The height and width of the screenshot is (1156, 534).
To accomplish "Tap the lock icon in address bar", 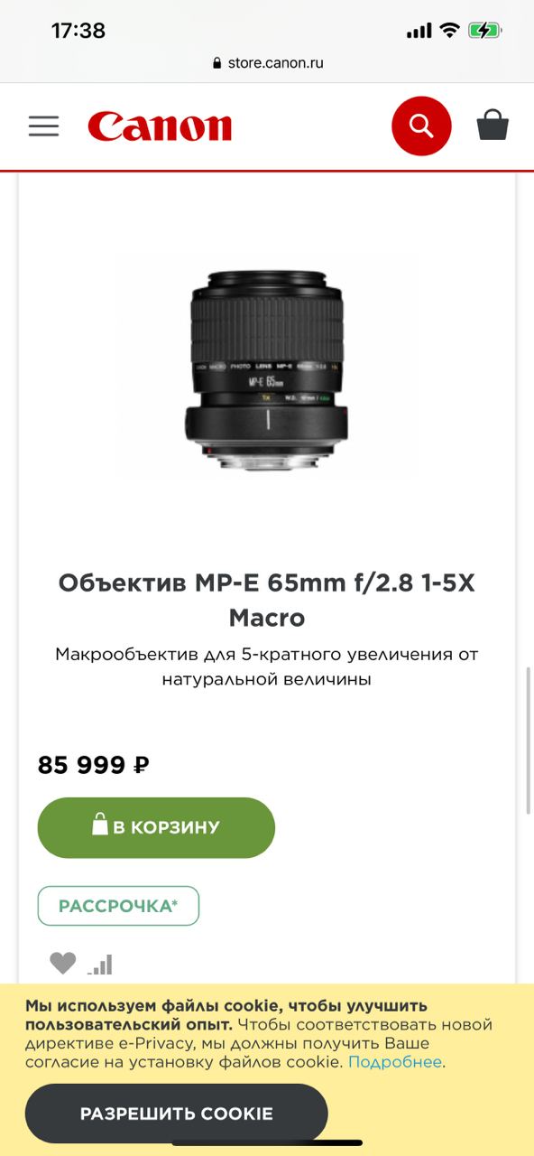I will pyautogui.click(x=216, y=63).
